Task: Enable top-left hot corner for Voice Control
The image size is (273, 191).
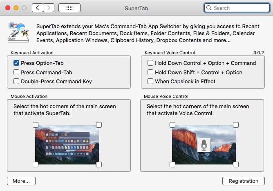Action: click(x=172, y=125)
